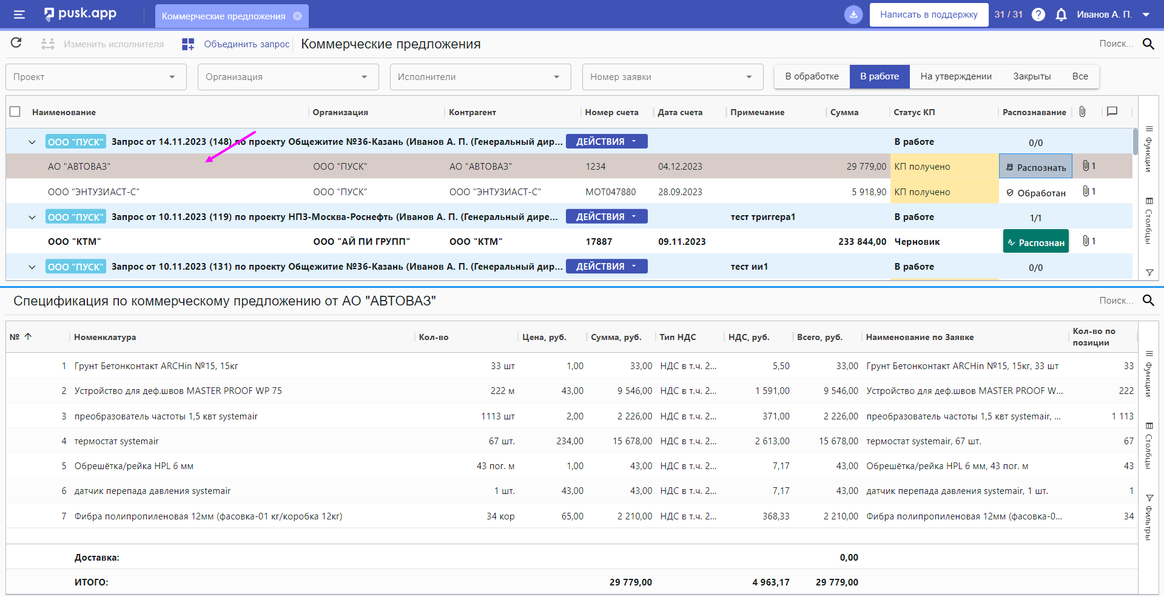Open the Исполнители dropdown filter
The width and height of the screenshot is (1164, 597).
click(x=480, y=77)
